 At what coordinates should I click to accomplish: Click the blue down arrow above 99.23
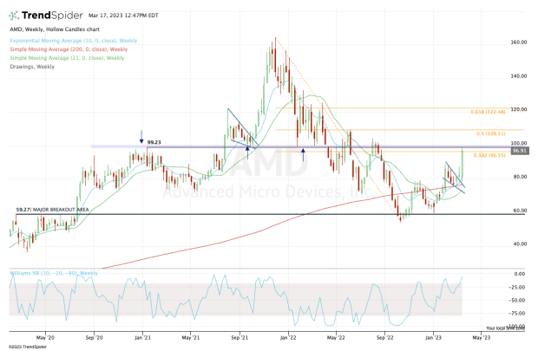(x=141, y=135)
